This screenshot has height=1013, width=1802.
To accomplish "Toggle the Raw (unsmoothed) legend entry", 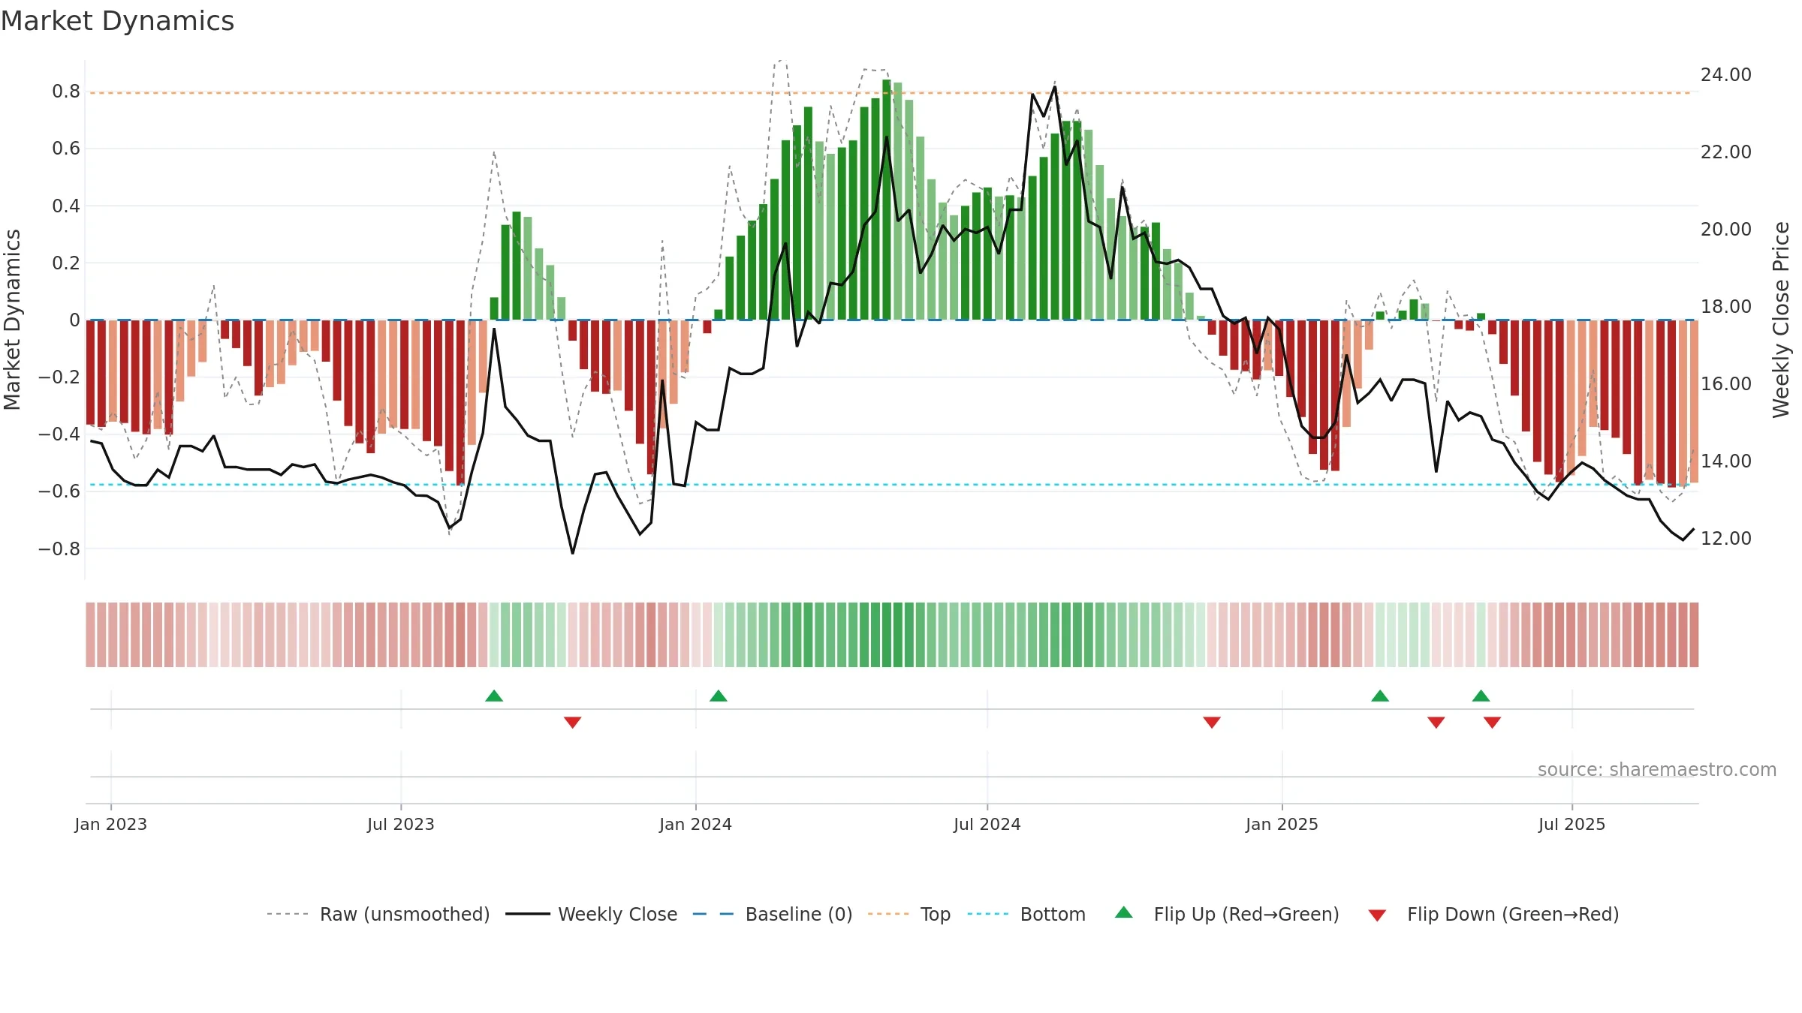I will click(x=378, y=914).
